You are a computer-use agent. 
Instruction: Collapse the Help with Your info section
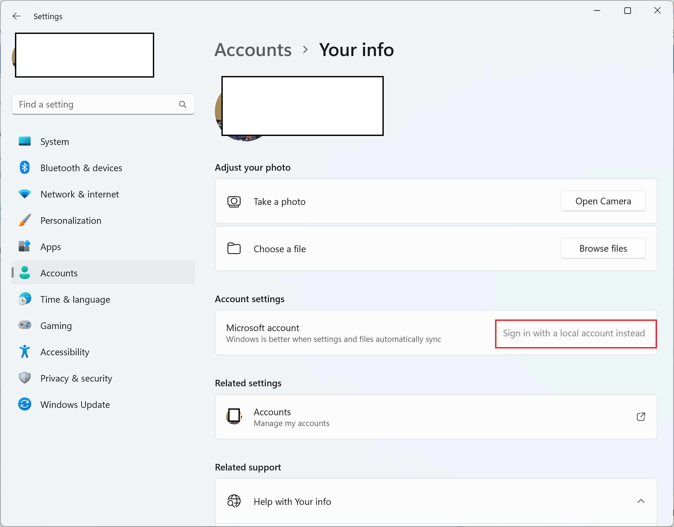coord(641,501)
